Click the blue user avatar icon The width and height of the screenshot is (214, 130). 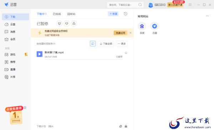point(151,5)
